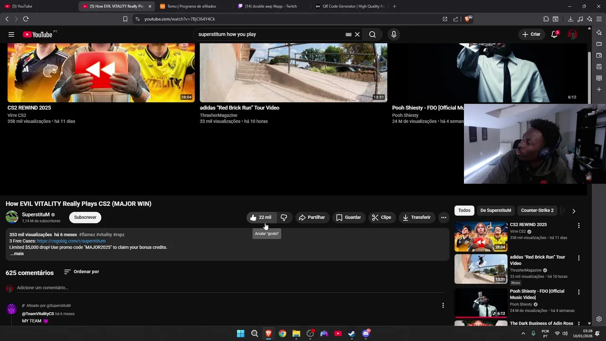The image size is (606, 341).
Task: Show more filter chips with the arrow
Action: [574, 211]
